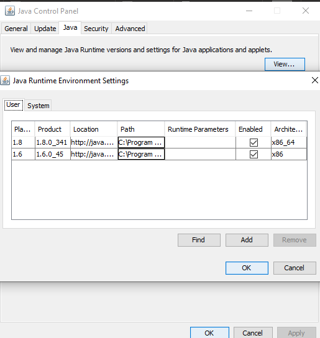Edit Runtime Parameters cell for 1.8.0_341

click(200, 142)
